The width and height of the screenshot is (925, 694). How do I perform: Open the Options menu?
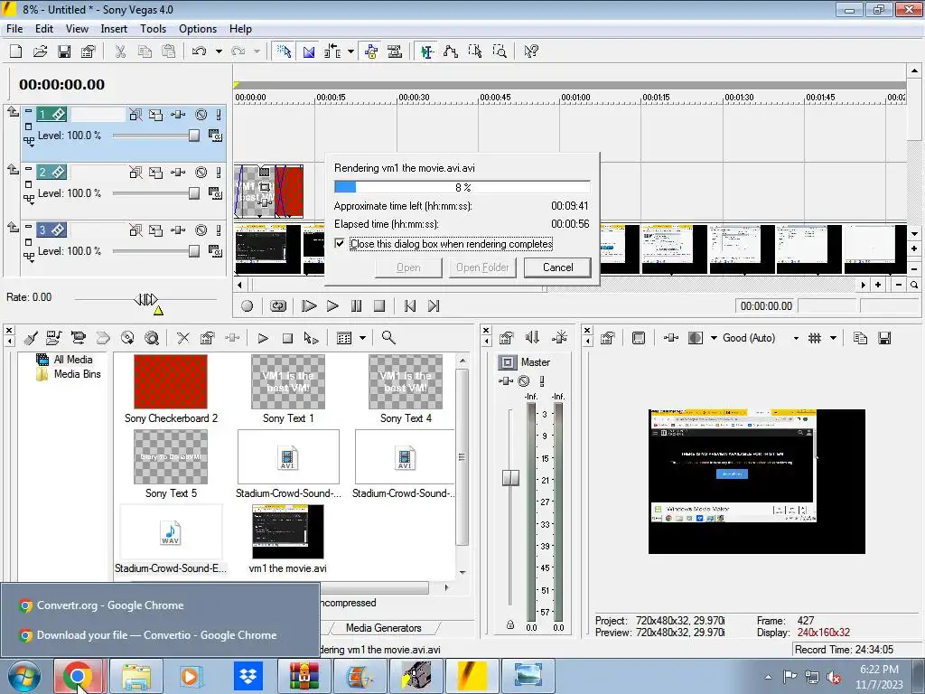198,28
